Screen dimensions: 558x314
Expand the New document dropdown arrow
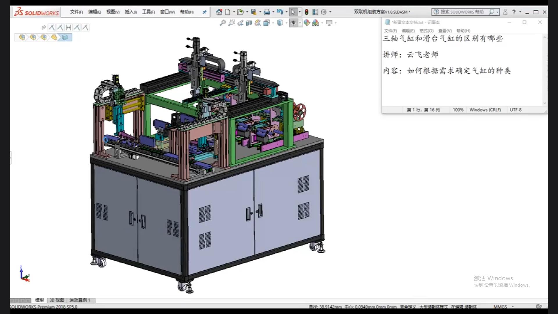[234, 12]
